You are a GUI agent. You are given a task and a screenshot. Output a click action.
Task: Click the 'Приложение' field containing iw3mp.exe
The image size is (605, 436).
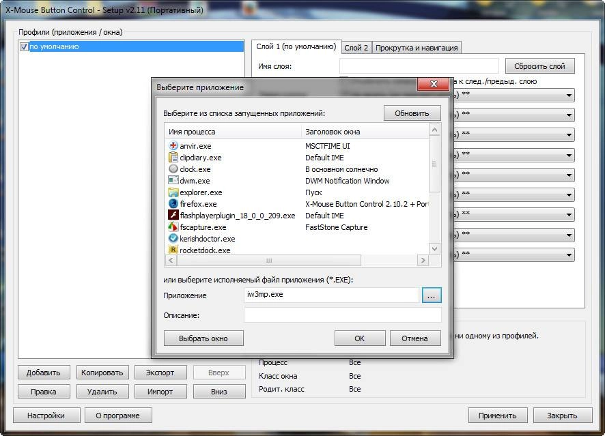tap(331, 295)
